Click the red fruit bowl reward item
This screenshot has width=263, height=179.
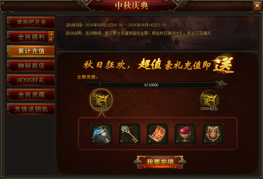click(x=185, y=134)
